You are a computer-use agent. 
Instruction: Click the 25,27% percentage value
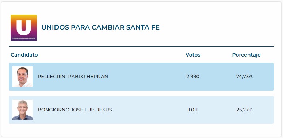(x=244, y=110)
